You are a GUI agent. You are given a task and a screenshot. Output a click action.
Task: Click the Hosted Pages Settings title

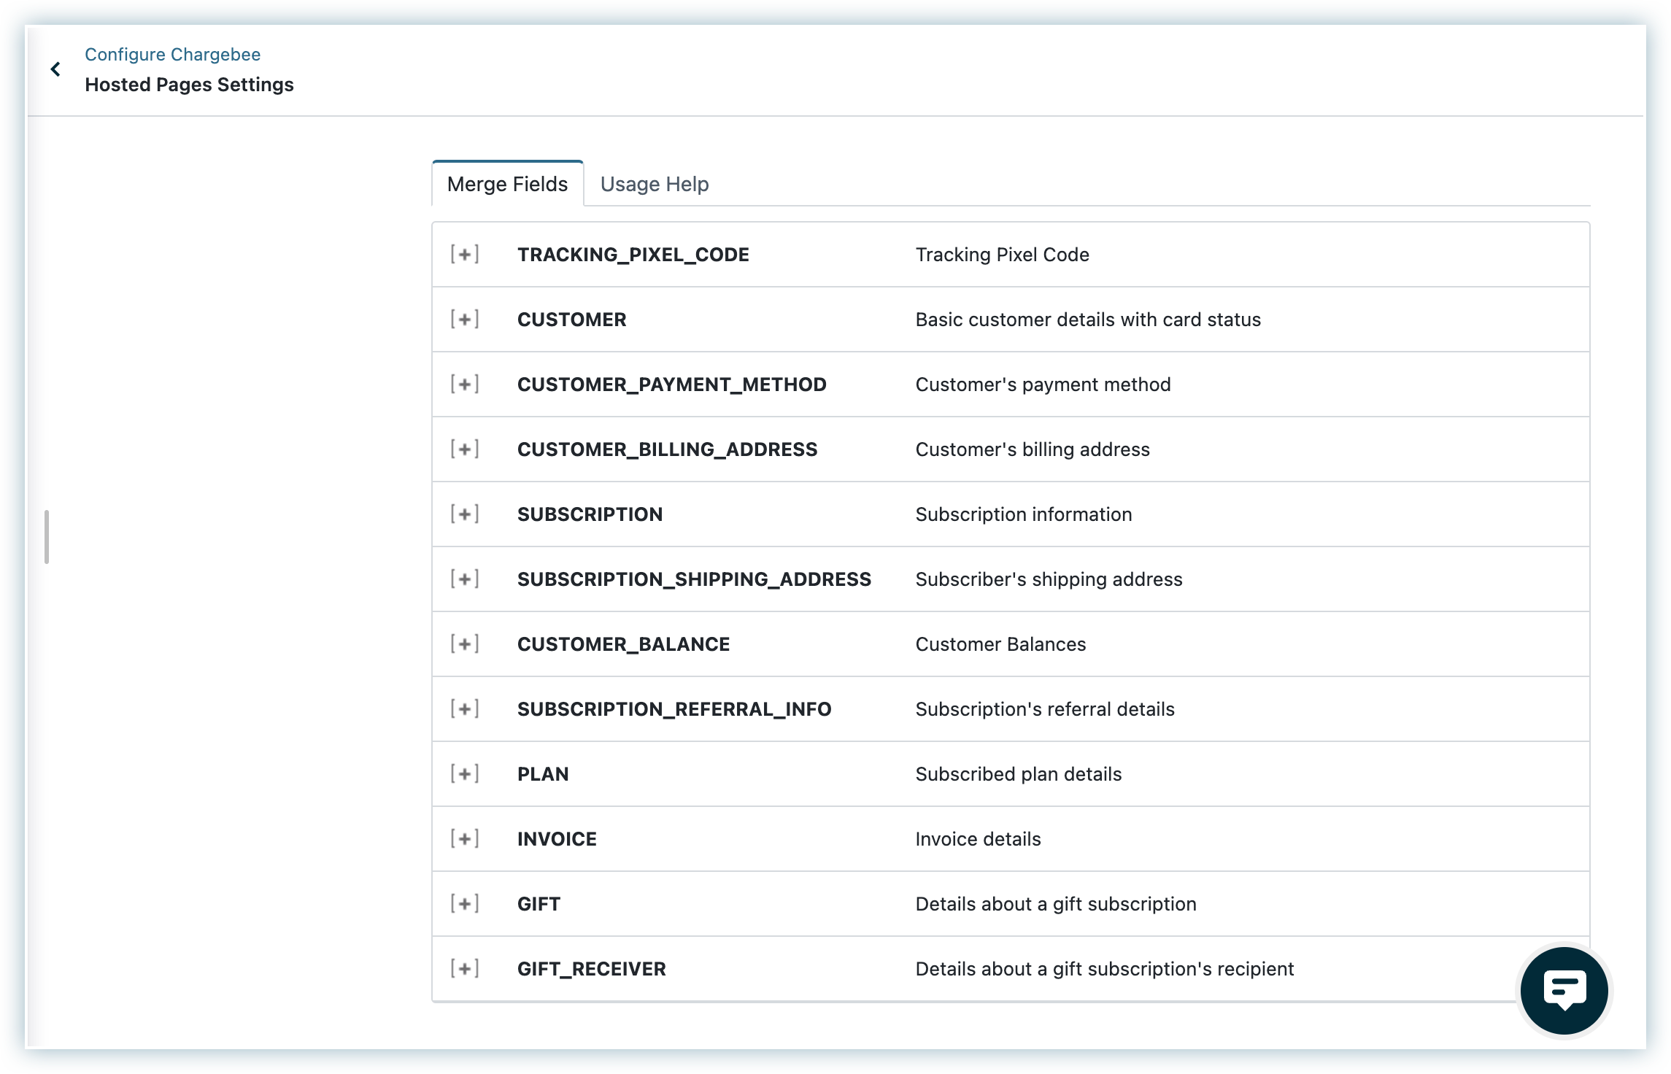pos(189,85)
